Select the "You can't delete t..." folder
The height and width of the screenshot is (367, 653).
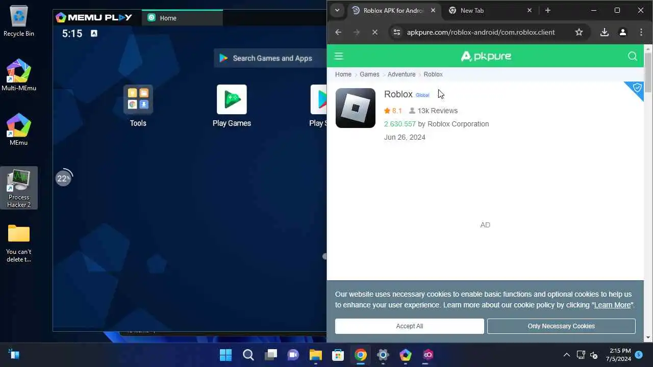tap(19, 243)
